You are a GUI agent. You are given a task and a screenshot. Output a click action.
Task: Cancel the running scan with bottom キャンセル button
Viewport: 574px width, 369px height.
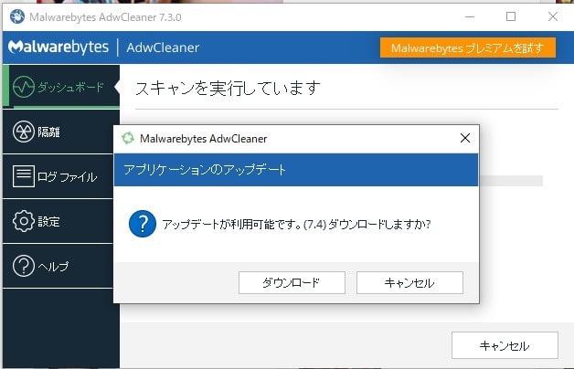click(505, 345)
